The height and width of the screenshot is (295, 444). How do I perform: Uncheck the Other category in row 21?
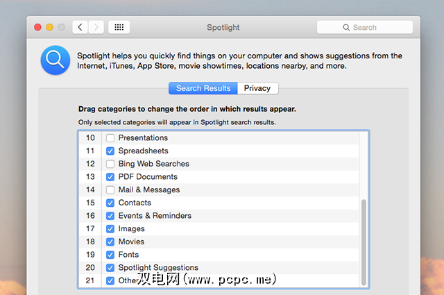(110, 280)
